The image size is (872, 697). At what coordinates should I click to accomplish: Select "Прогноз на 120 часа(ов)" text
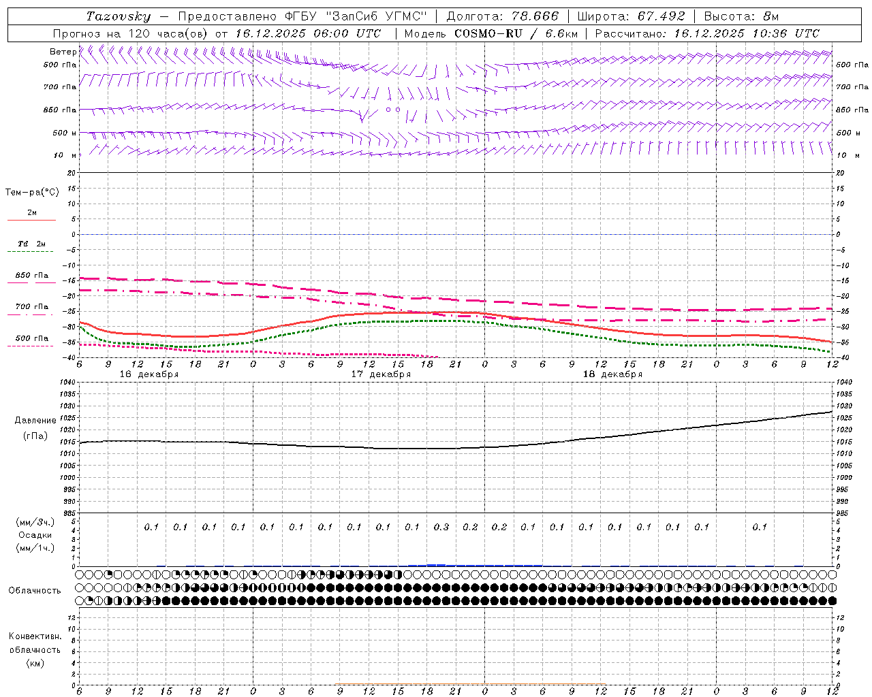pyautogui.click(x=131, y=33)
